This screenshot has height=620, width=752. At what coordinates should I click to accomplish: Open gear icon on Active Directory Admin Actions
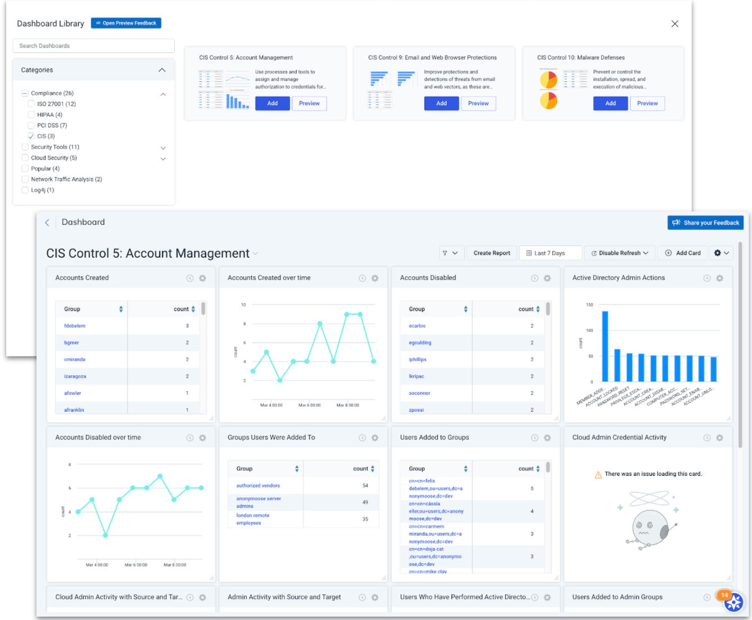pyautogui.click(x=719, y=278)
